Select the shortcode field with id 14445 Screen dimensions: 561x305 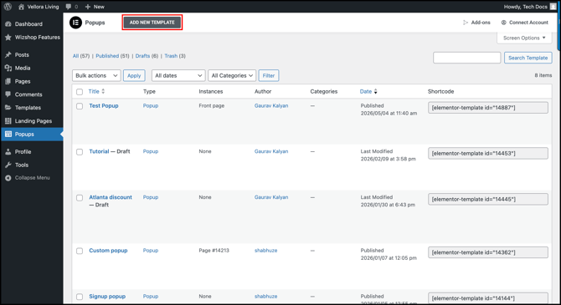488,199
